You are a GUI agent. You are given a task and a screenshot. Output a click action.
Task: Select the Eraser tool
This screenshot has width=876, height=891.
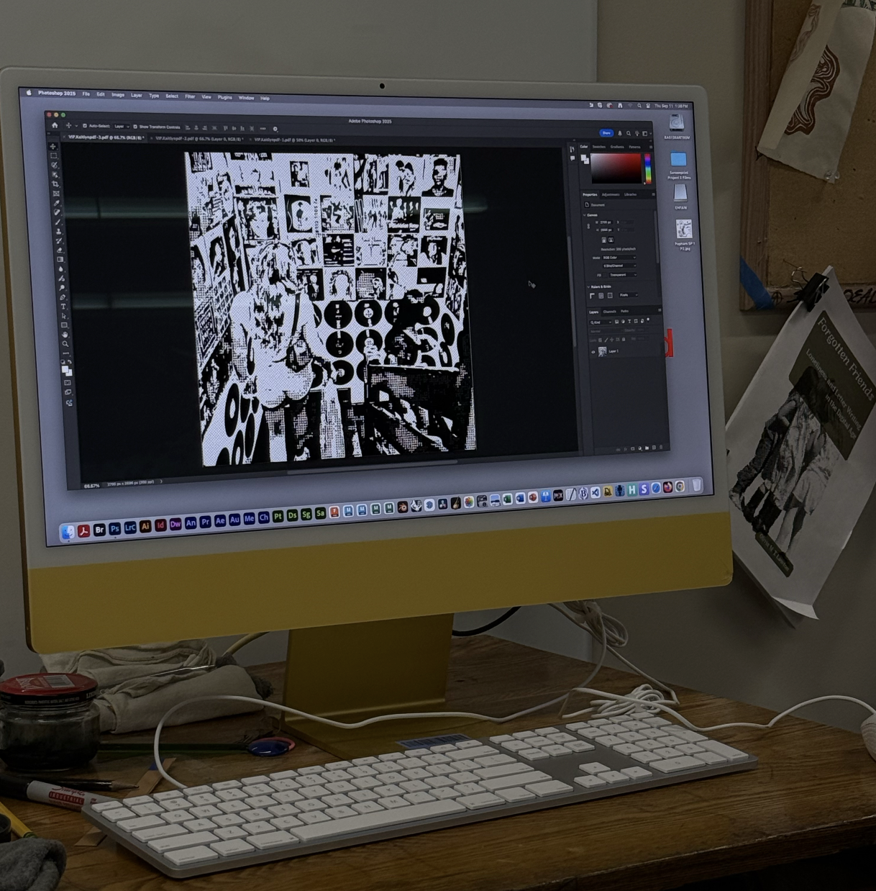pos(60,250)
